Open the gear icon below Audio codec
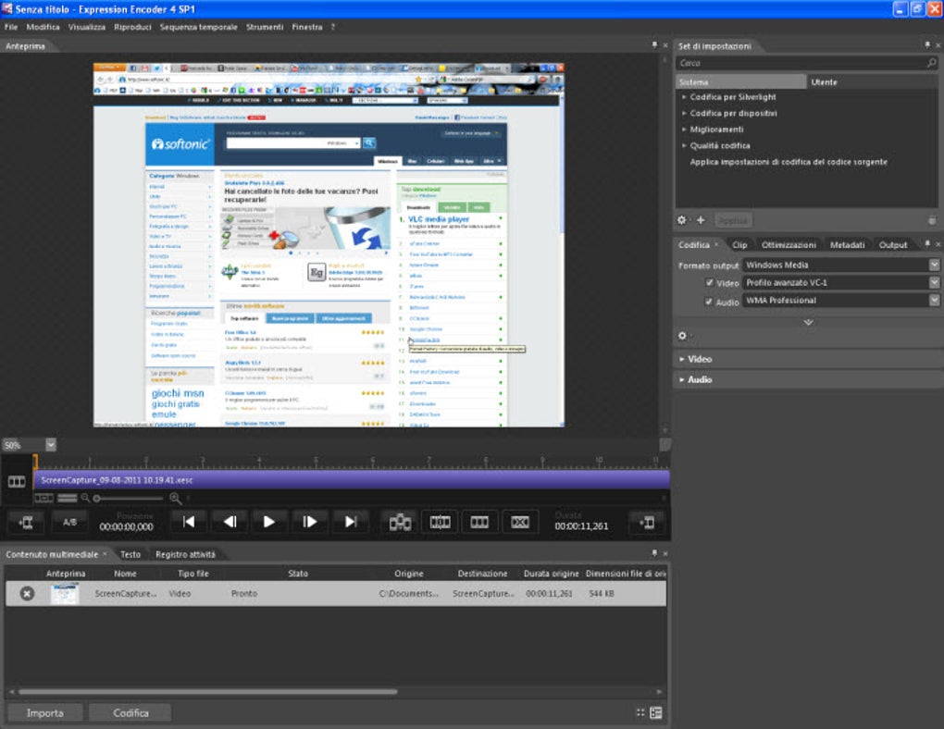This screenshot has width=944, height=729. tap(682, 336)
